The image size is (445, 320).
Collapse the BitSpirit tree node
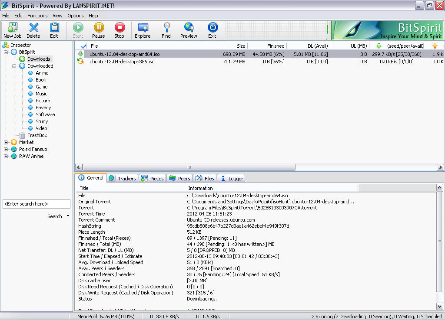6,52
